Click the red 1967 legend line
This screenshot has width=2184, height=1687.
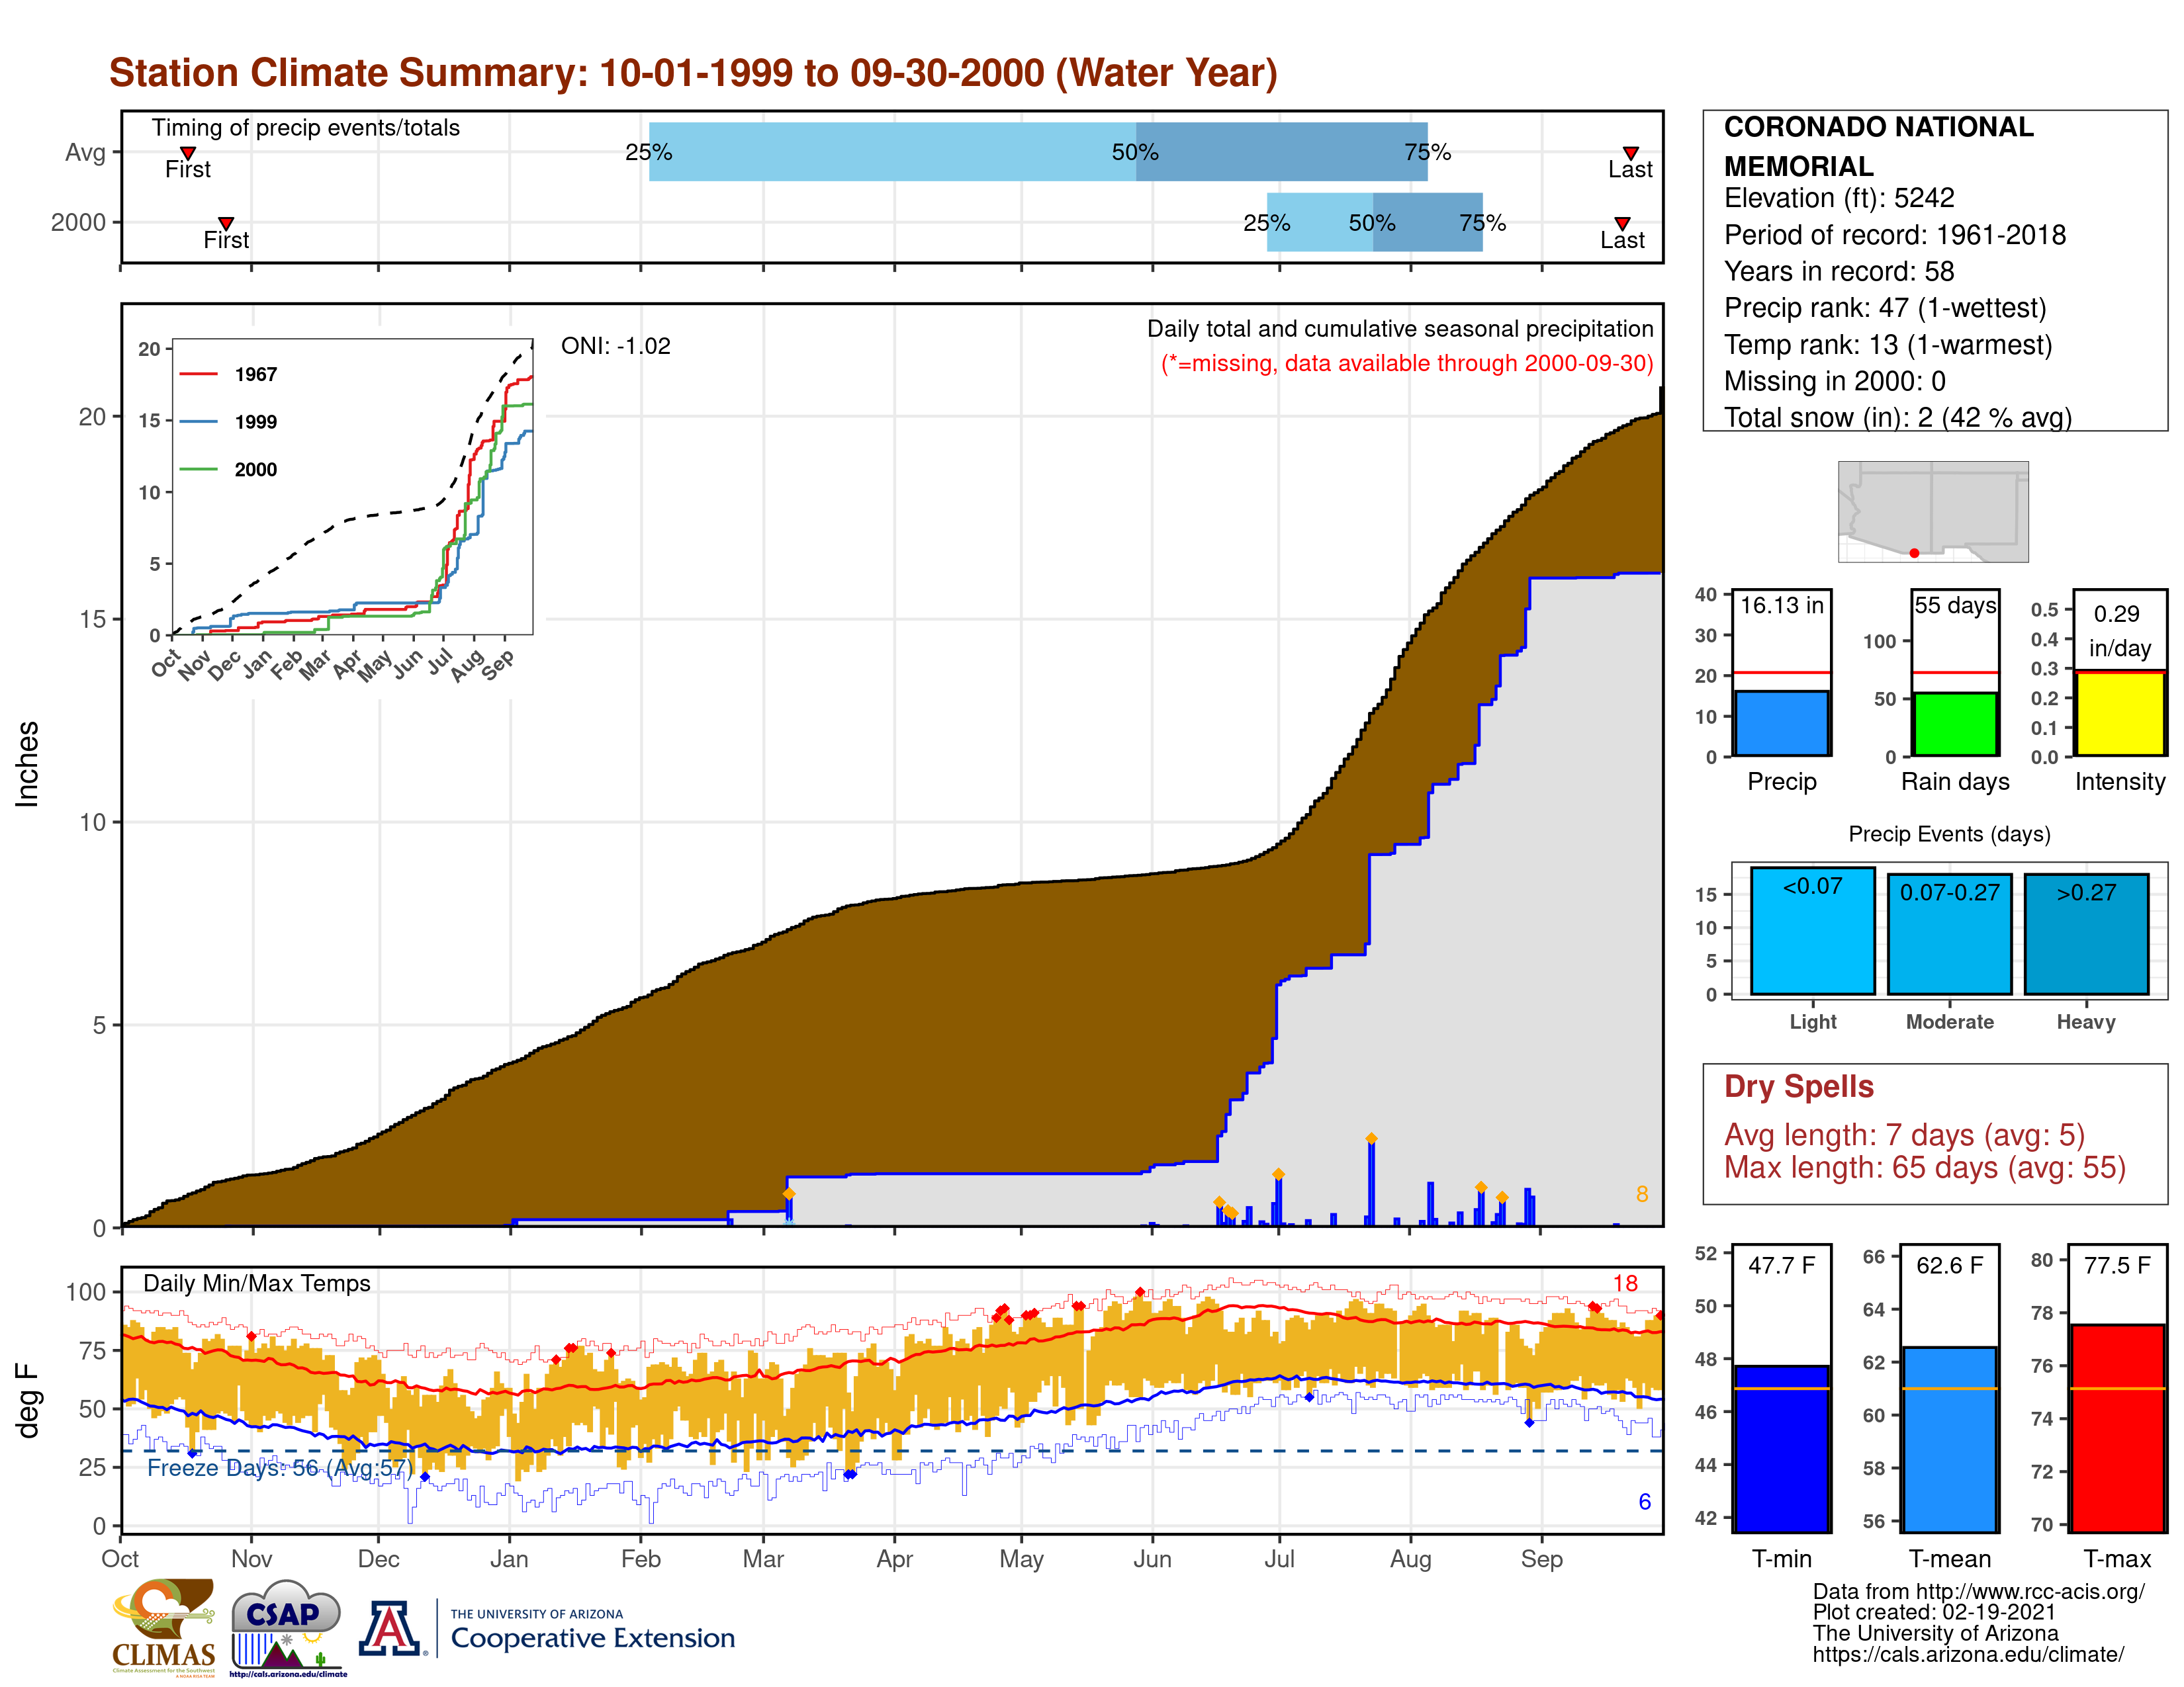pyautogui.click(x=198, y=374)
